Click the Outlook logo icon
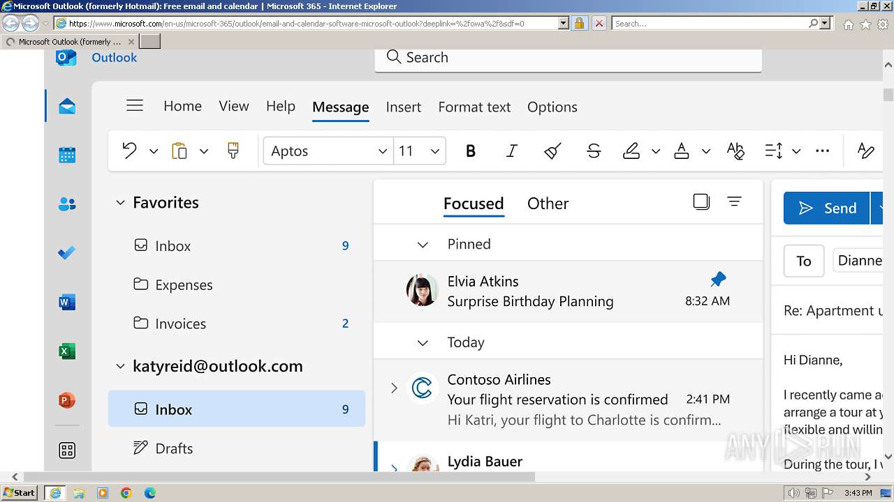 tap(66, 57)
